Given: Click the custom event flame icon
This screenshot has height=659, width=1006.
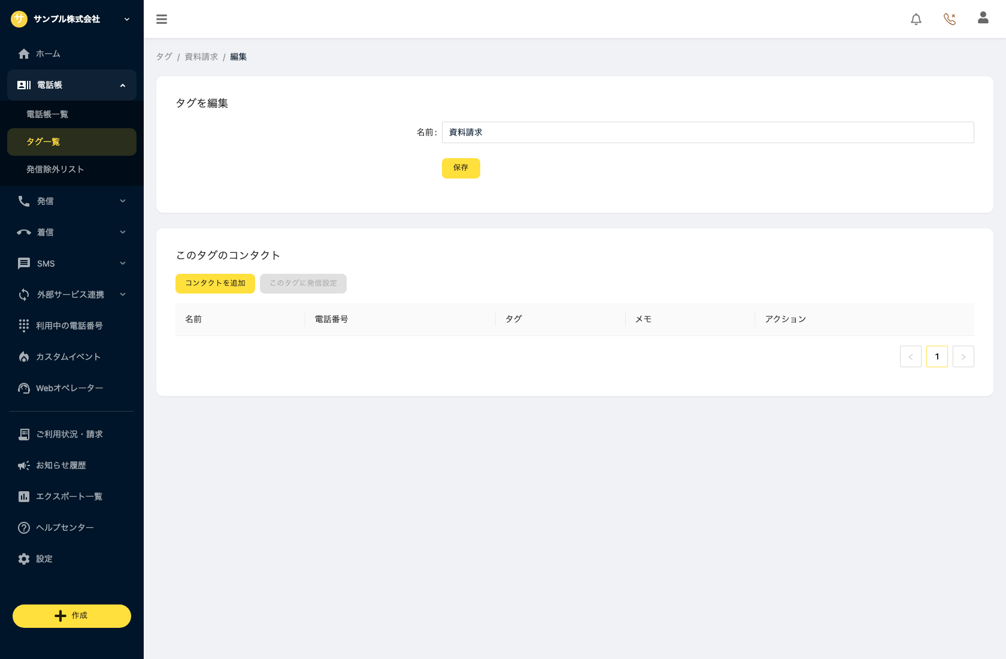Looking at the screenshot, I should tap(24, 357).
